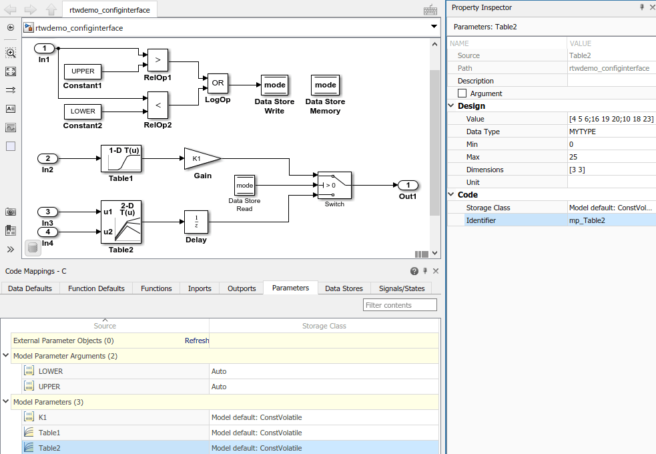Click the back navigation arrow
This screenshot has height=454, width=656.
(9, 9)
